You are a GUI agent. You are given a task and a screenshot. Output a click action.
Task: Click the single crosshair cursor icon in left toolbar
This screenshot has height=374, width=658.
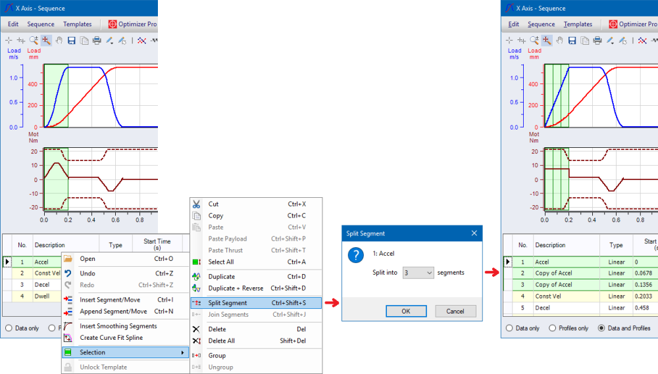click(x=9, y=41)
